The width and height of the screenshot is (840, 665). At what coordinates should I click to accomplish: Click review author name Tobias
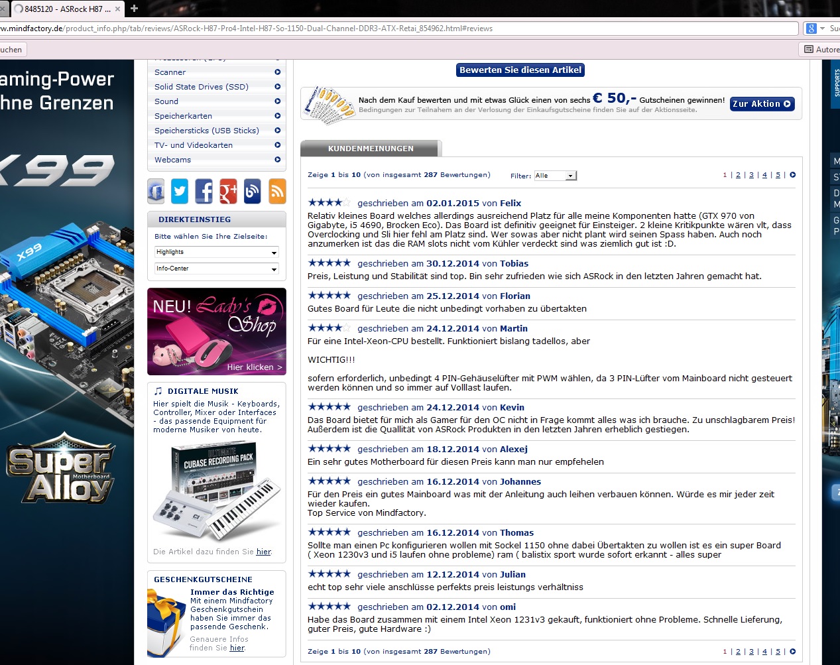(x=514, y=264)
